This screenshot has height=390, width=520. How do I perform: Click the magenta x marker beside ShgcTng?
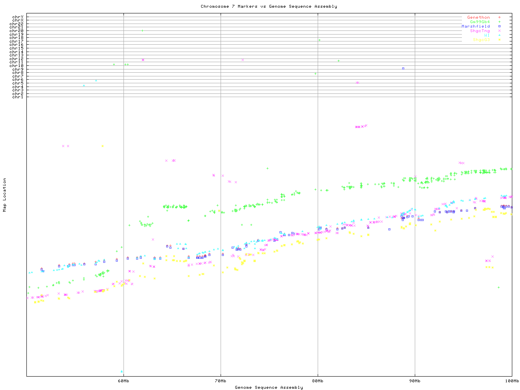point(499,31)
